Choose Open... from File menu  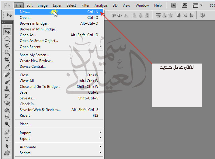point(59,18)
